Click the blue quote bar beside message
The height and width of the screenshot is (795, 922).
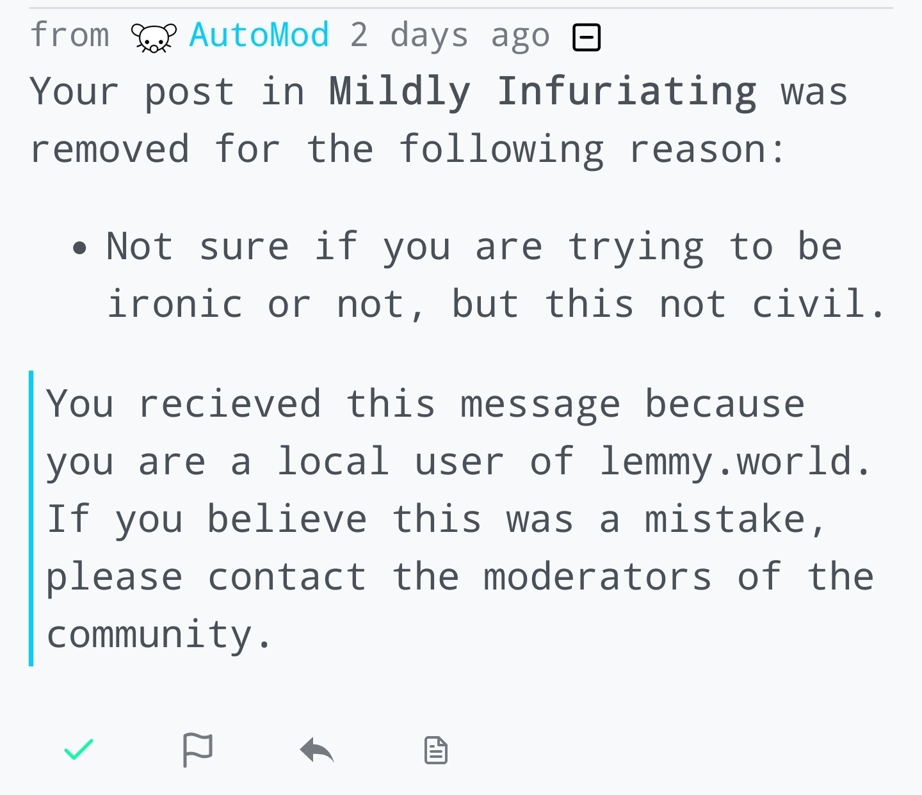[31, 518]
